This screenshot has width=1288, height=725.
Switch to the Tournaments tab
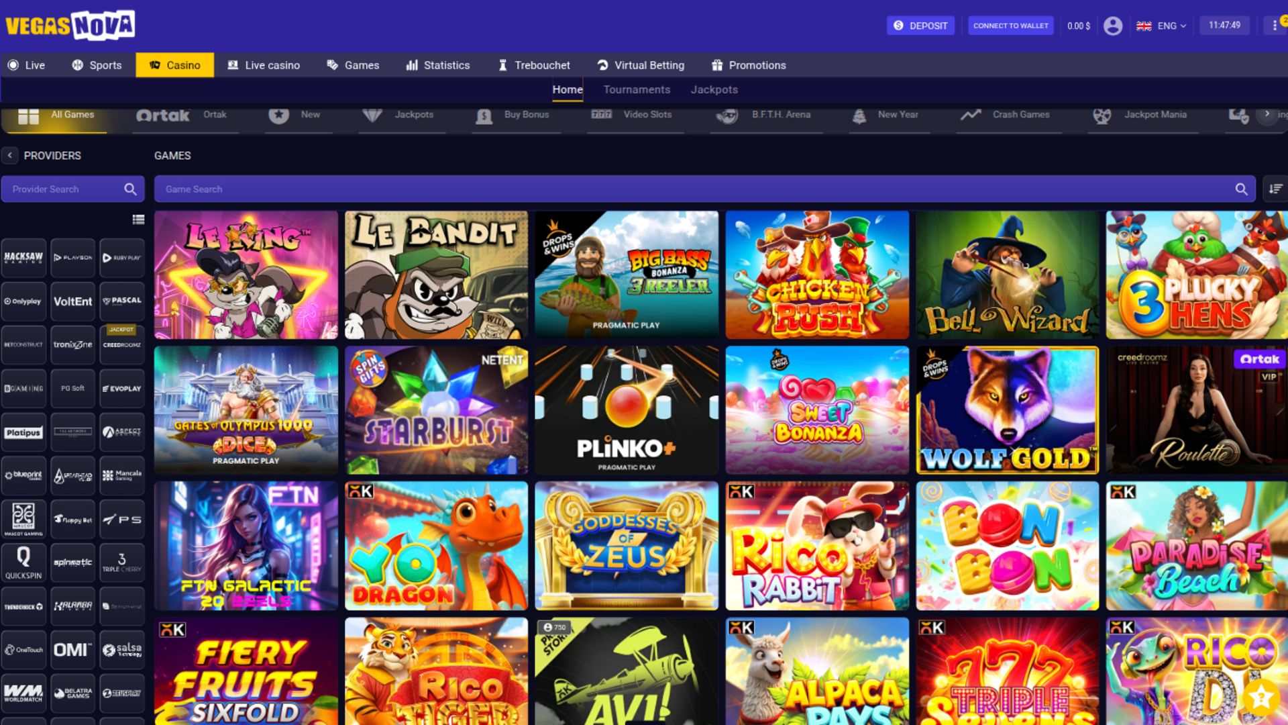[x=636, y=89]
